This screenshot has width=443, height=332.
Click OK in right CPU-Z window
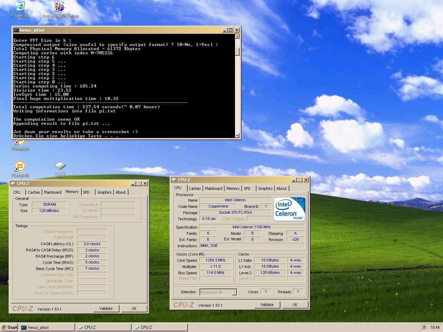[295, 305]
